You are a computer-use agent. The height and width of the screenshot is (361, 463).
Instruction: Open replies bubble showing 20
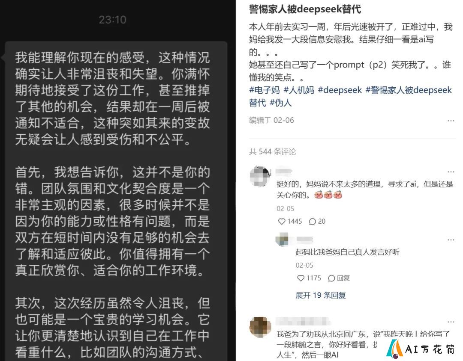tap(317, 221)
